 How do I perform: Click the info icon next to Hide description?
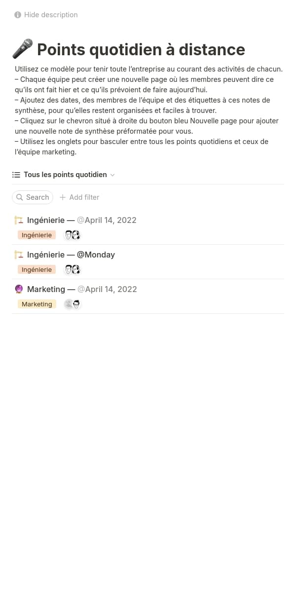click(18, 15)
